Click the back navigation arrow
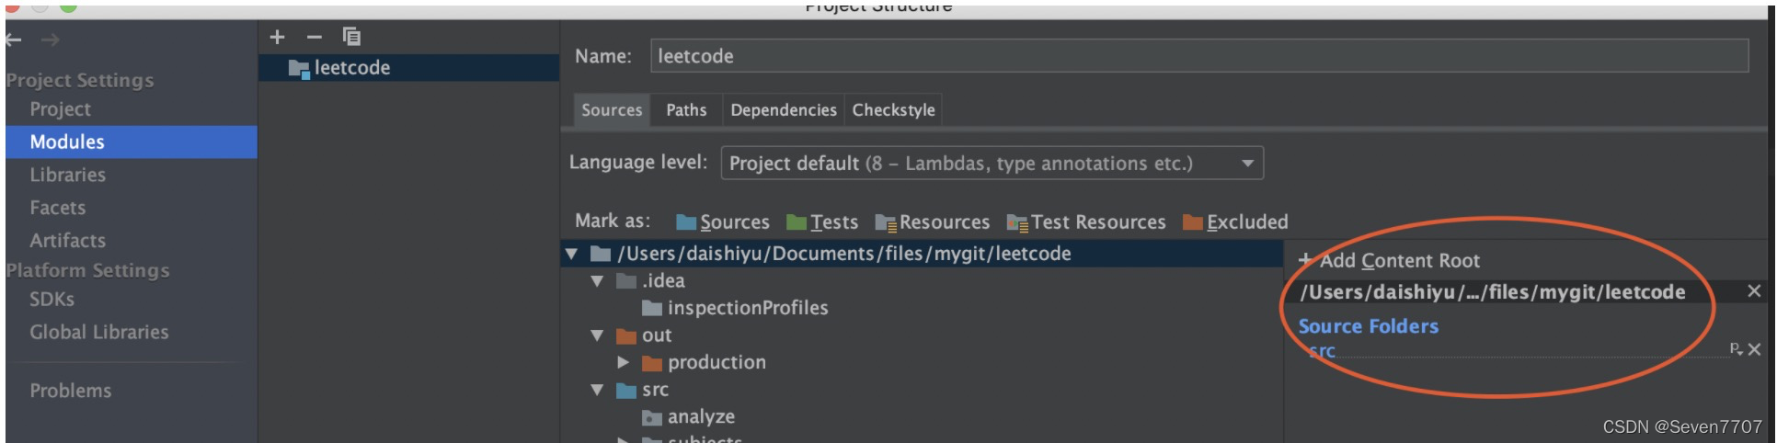The width and height of the screenshot is (1777, 443). point(13,40)
